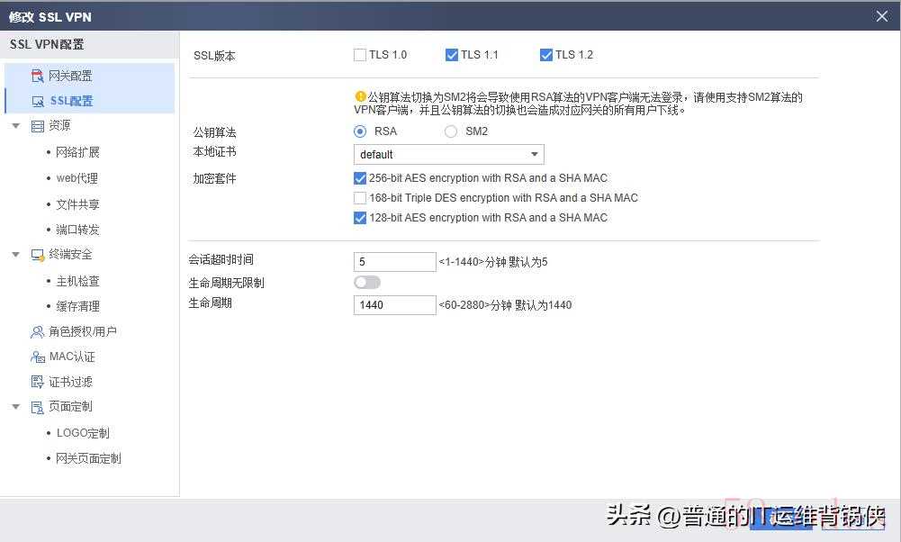Click the 证书过滤 certificate filter icon

point(37,382)
